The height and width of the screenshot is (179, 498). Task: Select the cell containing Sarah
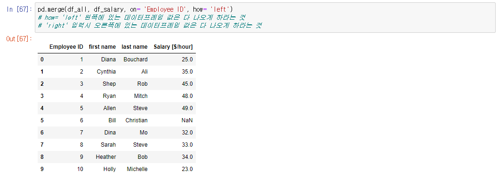click(109, 144)
